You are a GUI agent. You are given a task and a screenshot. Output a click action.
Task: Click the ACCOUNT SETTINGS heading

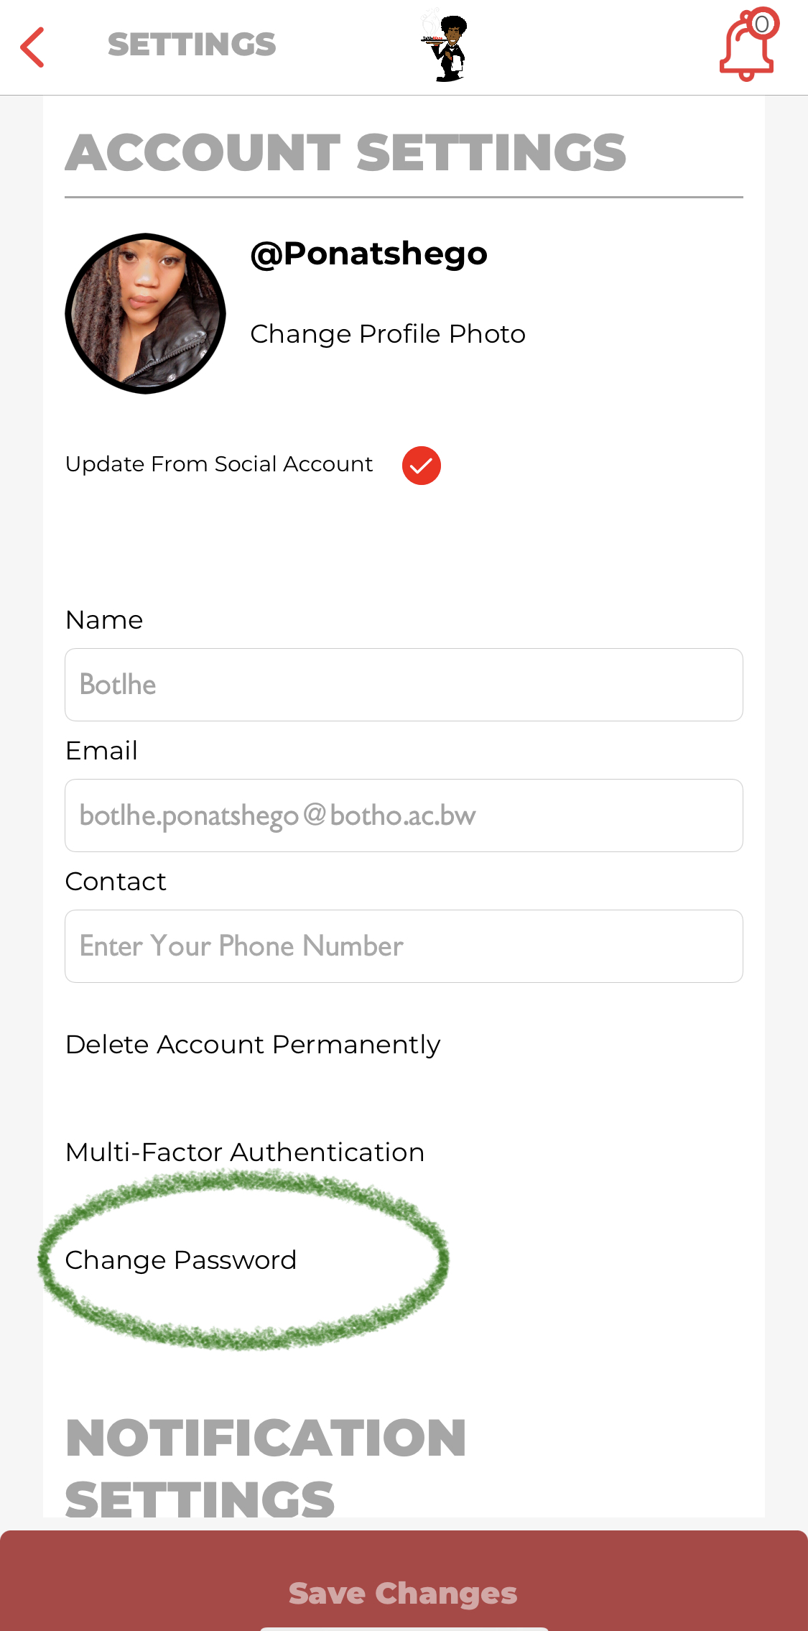coord(345,152)
